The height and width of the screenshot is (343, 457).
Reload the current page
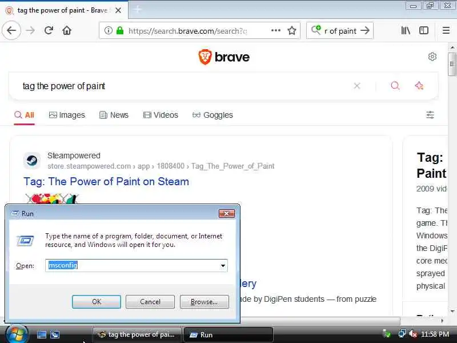49,30
